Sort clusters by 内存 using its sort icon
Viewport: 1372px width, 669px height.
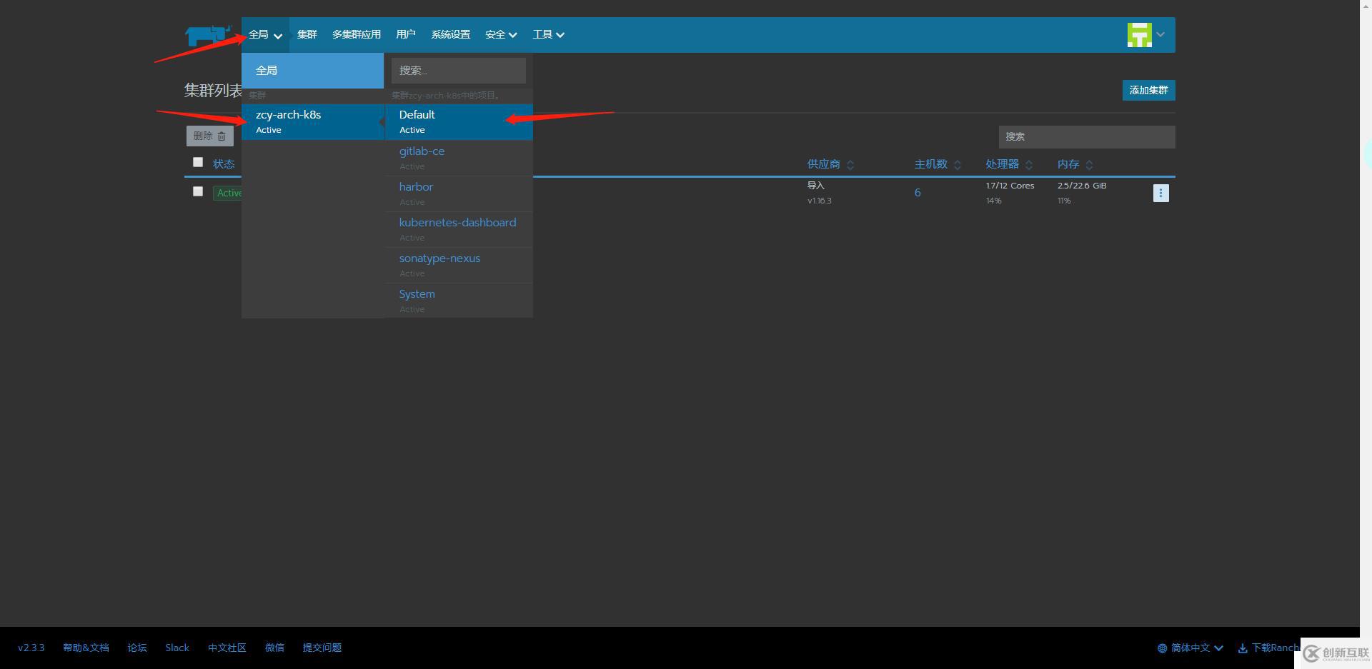(x=1090, y=164)
